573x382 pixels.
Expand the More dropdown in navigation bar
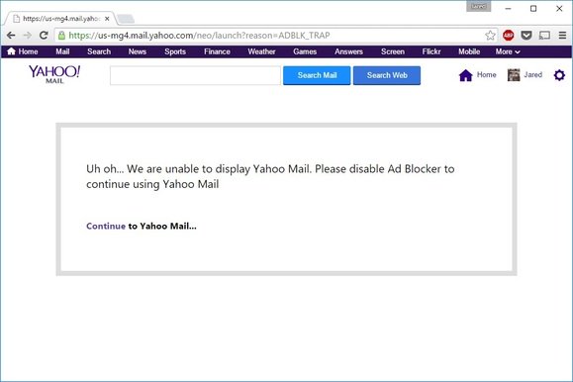pos(508,51)
